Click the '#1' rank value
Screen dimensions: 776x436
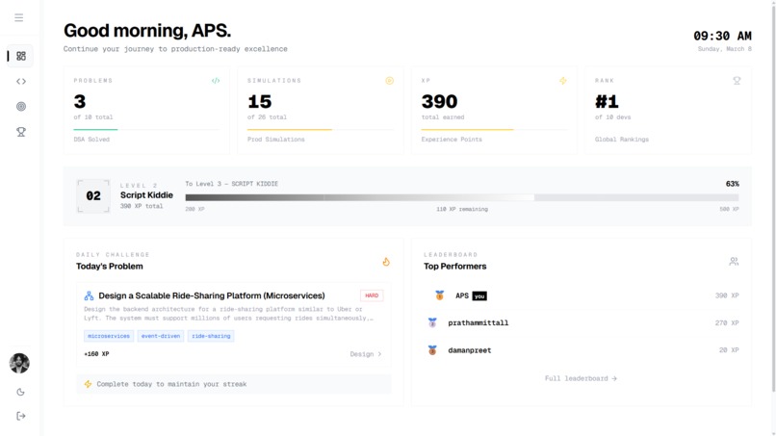pyautogui.click(x=607, y=101)
